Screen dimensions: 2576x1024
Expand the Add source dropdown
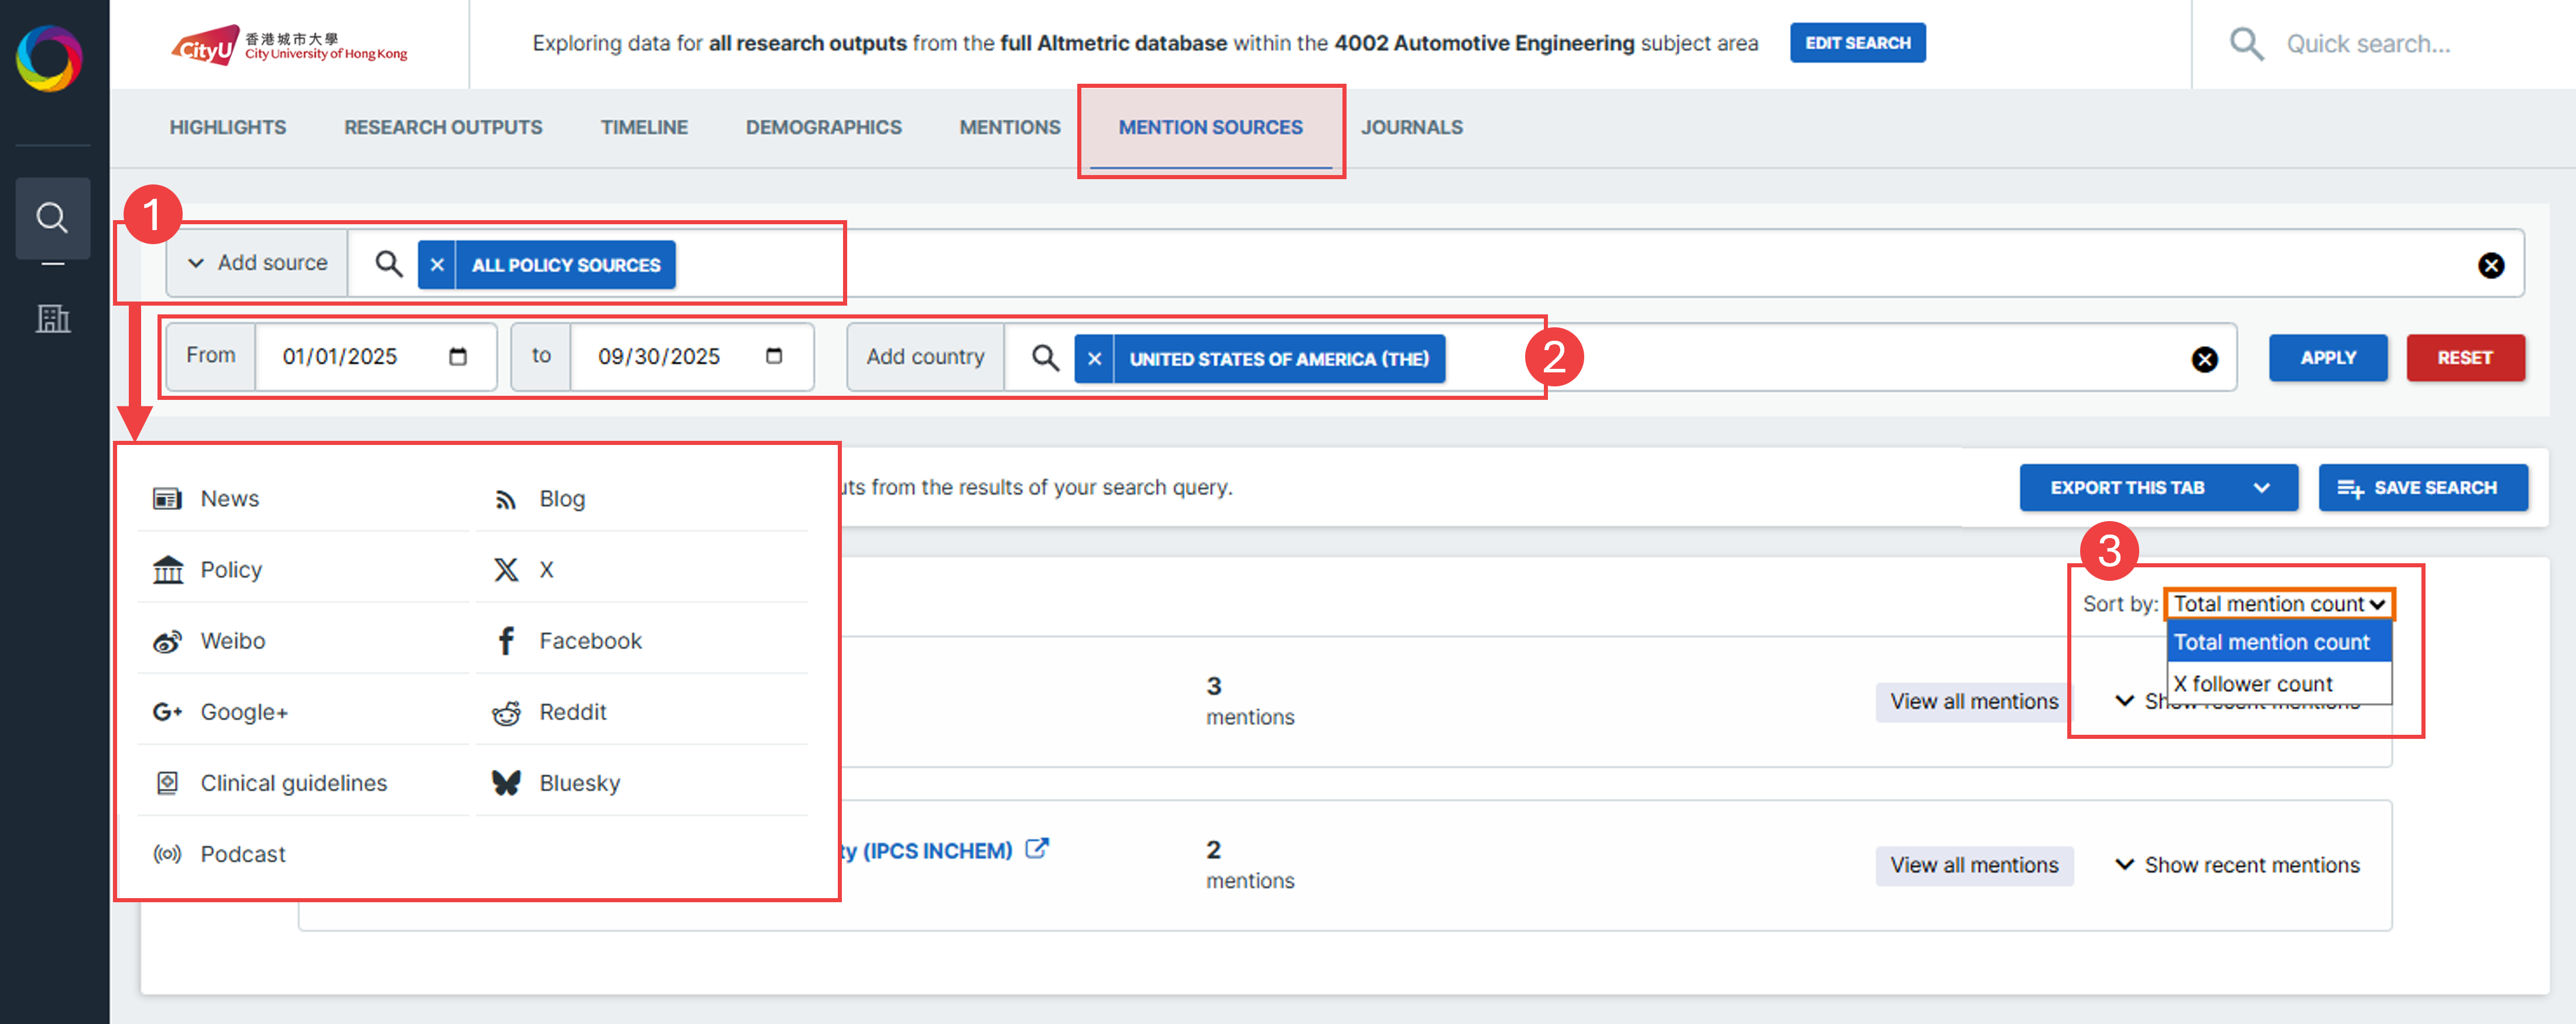tap(258, 263)
